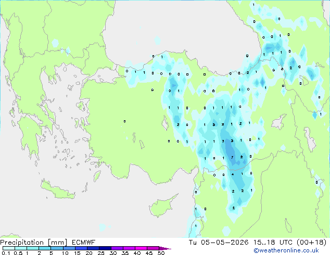Click the above-50 arrow tip of legend
Image resolution: width=330 pixels, height=255 pixels.
coord(165,248)
